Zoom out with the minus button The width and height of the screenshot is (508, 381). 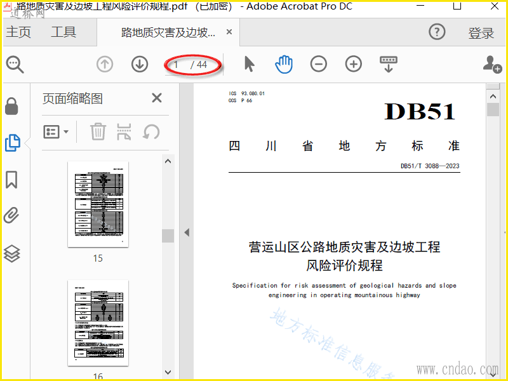(x=319, y=64)
